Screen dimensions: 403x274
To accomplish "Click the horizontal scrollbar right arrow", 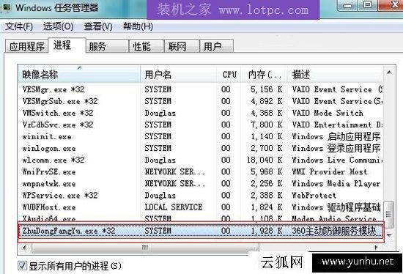I will click(x=376, y=248).
